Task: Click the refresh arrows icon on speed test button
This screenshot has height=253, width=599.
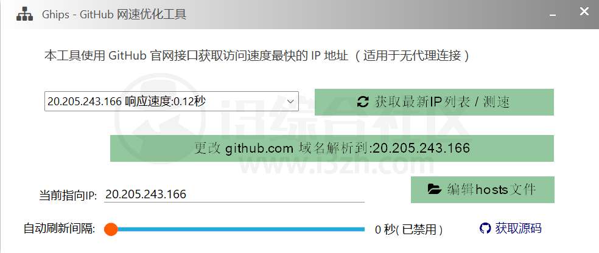Action: [363, 102]
